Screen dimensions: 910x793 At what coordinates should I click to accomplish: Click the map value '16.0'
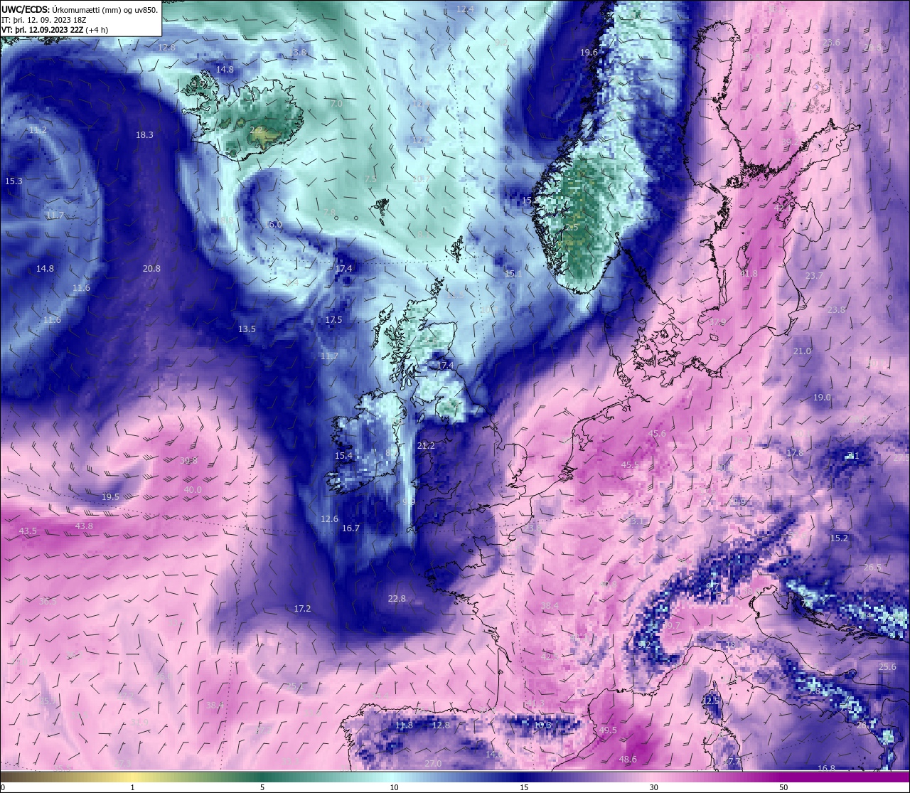274,225
